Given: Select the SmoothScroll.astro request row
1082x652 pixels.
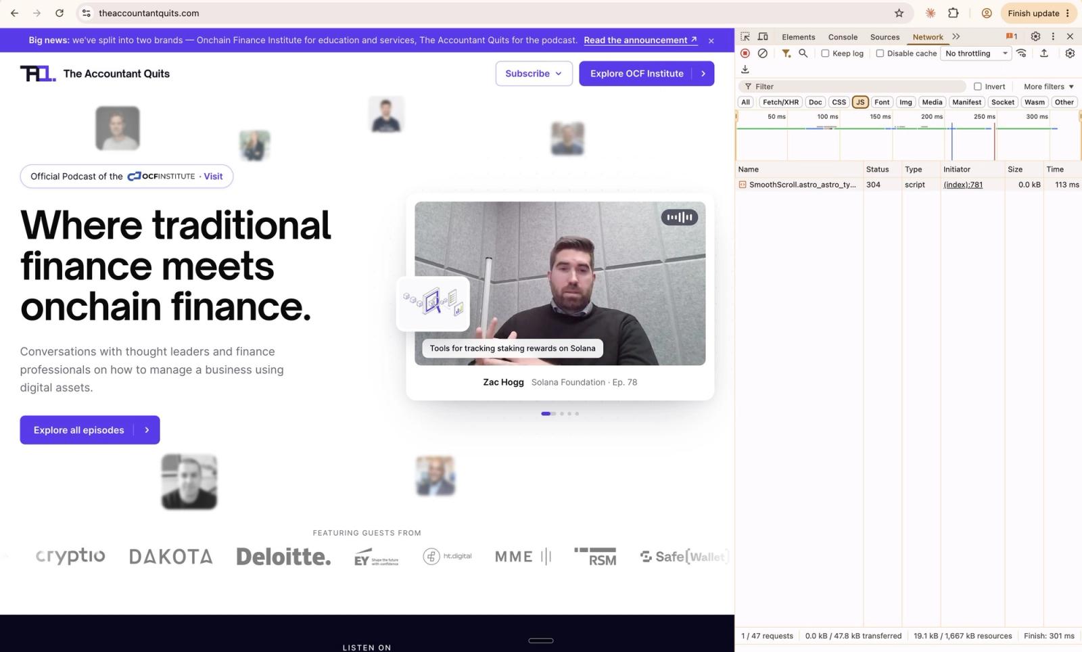Looking at the screenshot, I should (908, 185).
